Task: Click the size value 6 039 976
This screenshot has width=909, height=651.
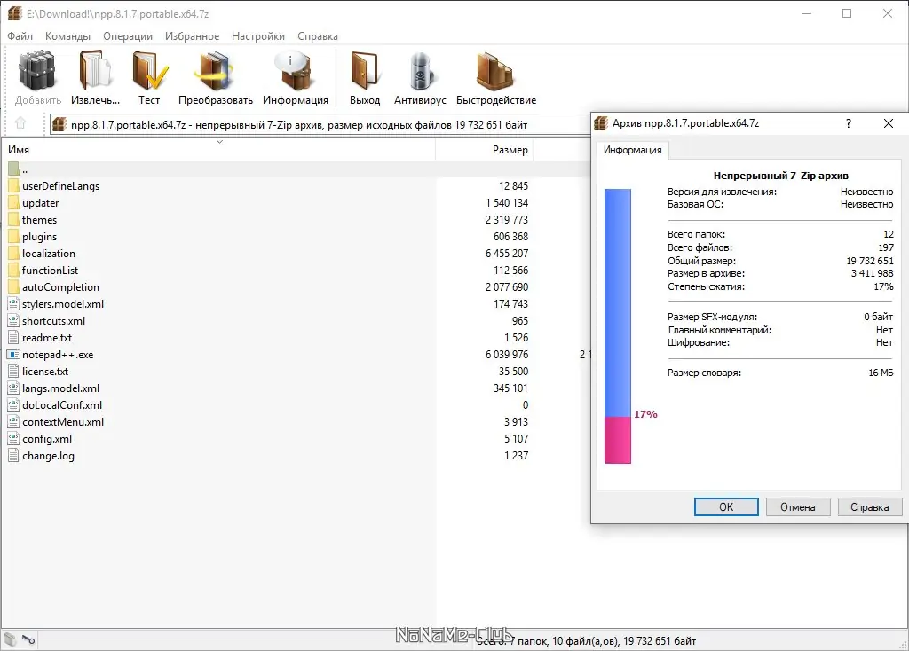Action: coord(507,354)
